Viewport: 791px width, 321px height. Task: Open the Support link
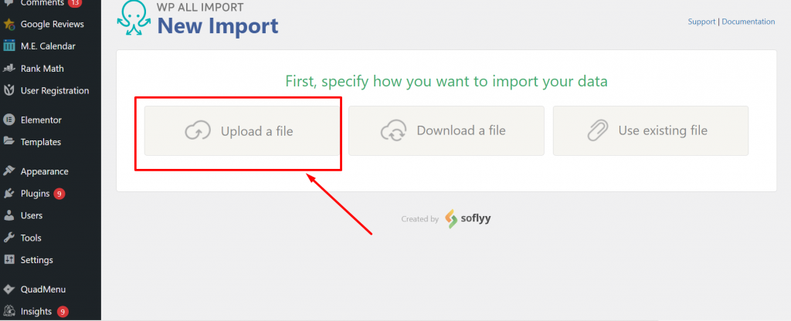click(x=701, y=22)
